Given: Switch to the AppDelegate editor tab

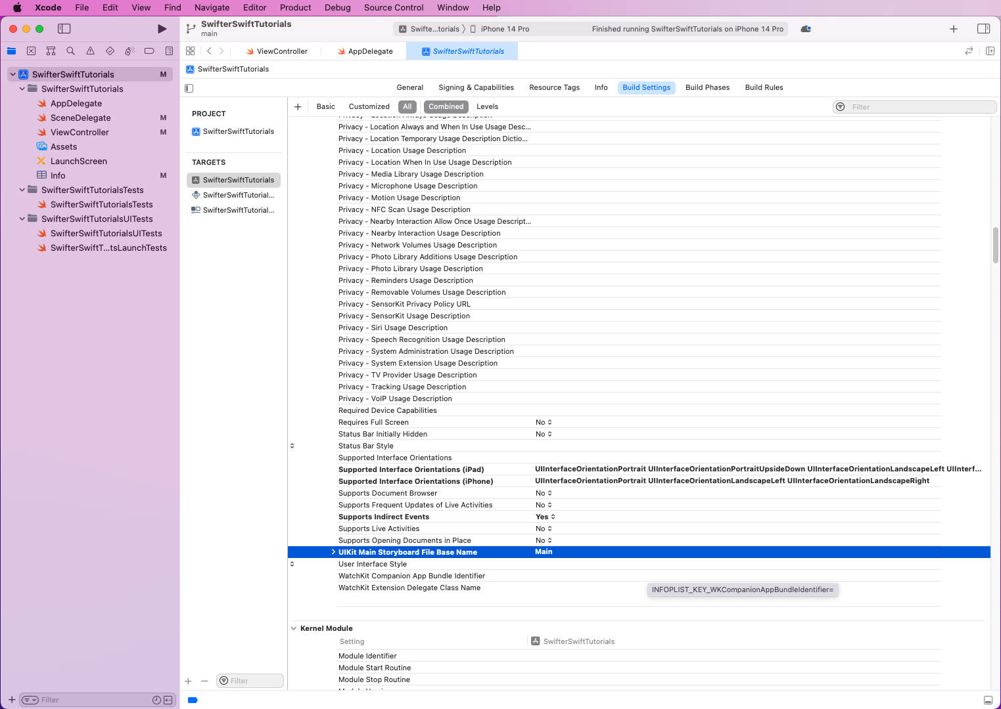Looking at the screenshot, I should [x=365, y=51].
